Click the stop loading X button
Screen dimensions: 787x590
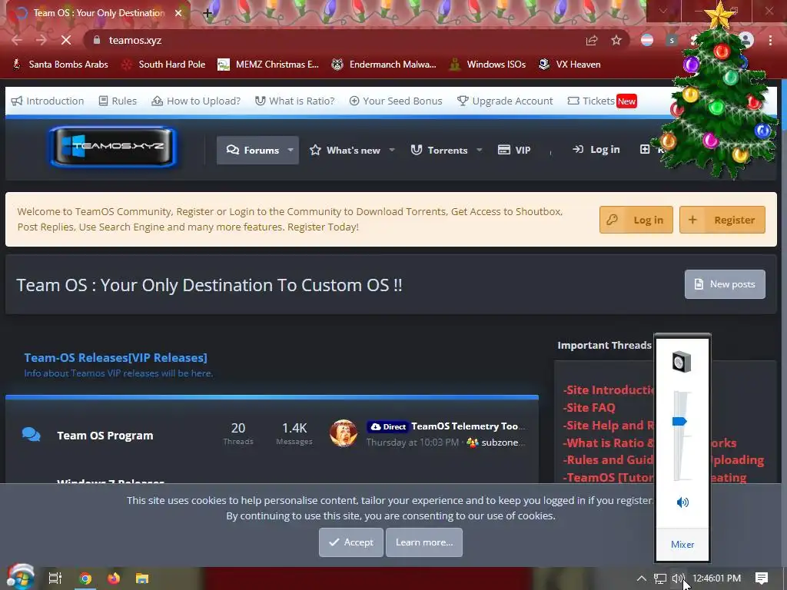coord(66,40)
